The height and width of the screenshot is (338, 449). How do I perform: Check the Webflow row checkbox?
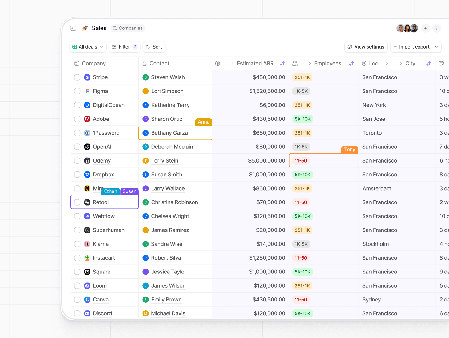pos(77,216)
